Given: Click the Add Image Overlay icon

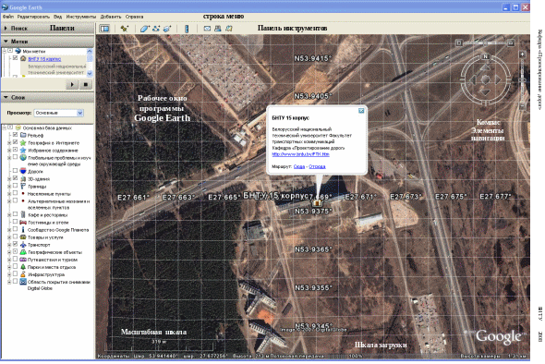Looking at the screenshot, I should pos(167,29).
